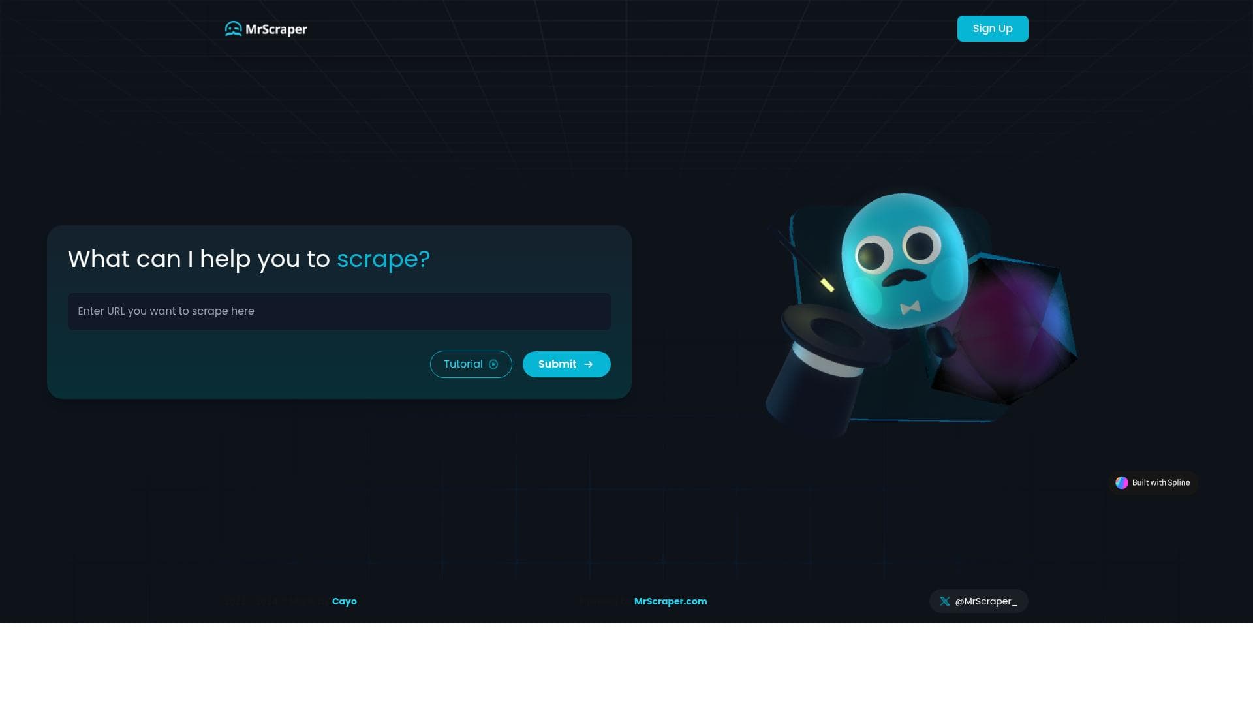
Task: Focus the URL to scrape input field
Action: tap(339, 311)
